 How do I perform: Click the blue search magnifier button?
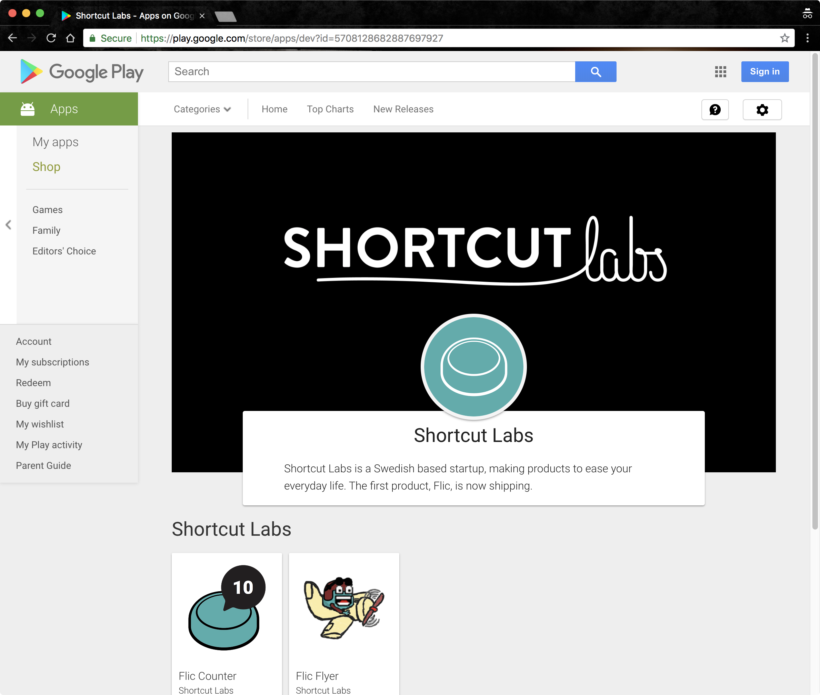[596, 72]
